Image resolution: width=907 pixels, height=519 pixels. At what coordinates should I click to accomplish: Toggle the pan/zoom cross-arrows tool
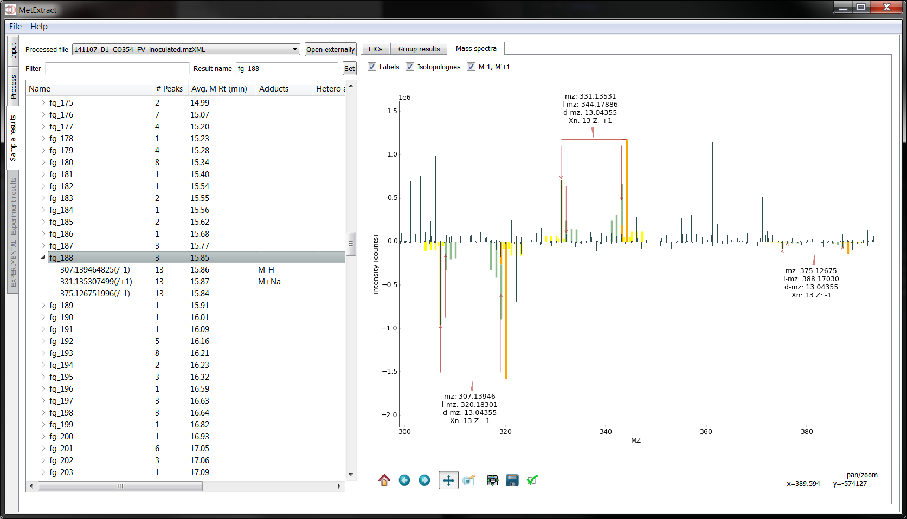(448, 480)
